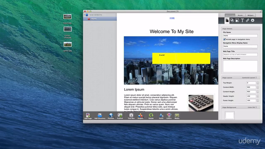Image resolution: width=265 pixels, height=149 pixels.
Task: Click the Content Height stepper arrows
Action: click(x=258, y=91)
